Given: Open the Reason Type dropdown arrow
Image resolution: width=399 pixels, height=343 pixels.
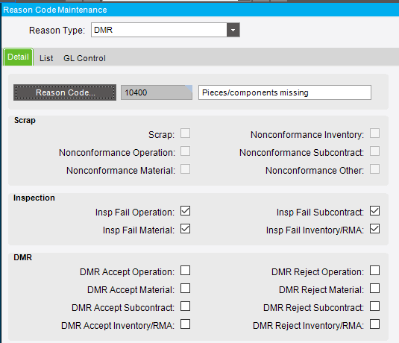Looking at the screenshot, I should pyautogui.click(x=233, y=30).
